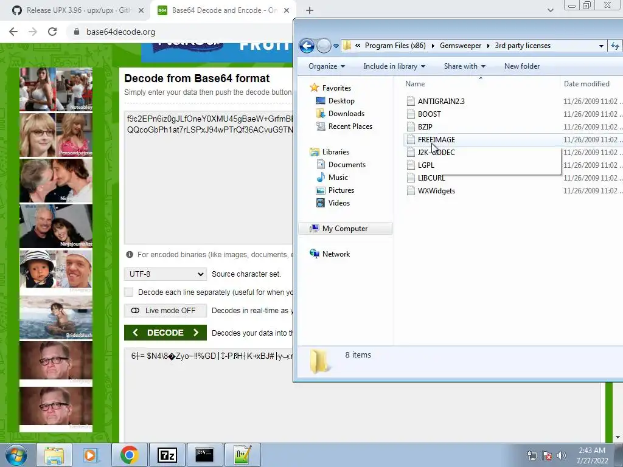623x467 pixels.
Task: Open Pictures library in navigation pane
Action: coord(341,190)
